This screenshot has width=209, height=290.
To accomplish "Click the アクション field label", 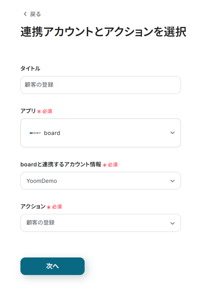I will 33,206.
